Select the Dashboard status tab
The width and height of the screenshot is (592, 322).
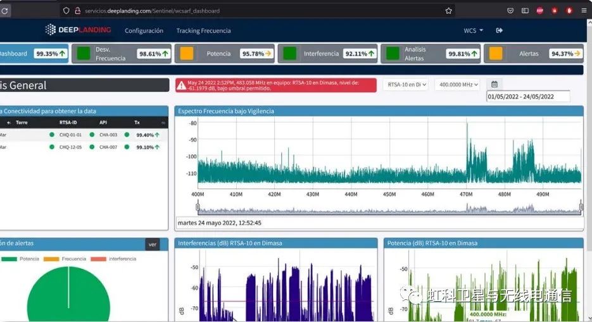pos(34,54)
